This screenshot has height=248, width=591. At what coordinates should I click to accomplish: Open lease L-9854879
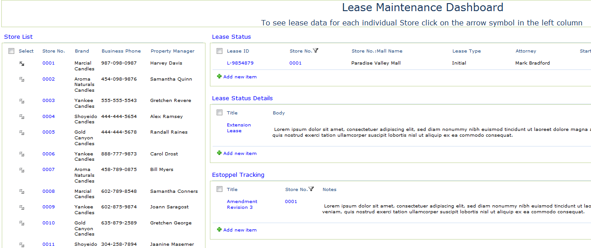point(240,63)
